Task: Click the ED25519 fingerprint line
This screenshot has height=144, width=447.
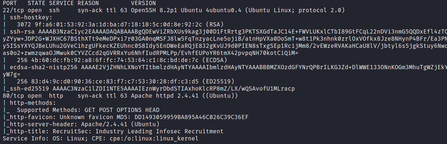Action: (126, 82)
